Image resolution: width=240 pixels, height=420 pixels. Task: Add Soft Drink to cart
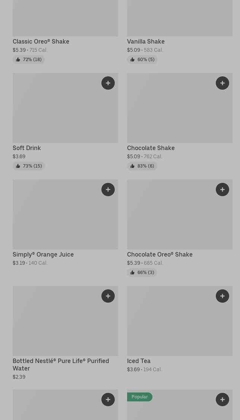(x=108, y=83)
